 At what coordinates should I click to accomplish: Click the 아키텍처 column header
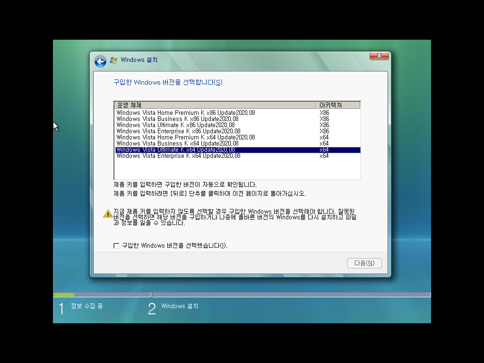click(x=338, y=105)
